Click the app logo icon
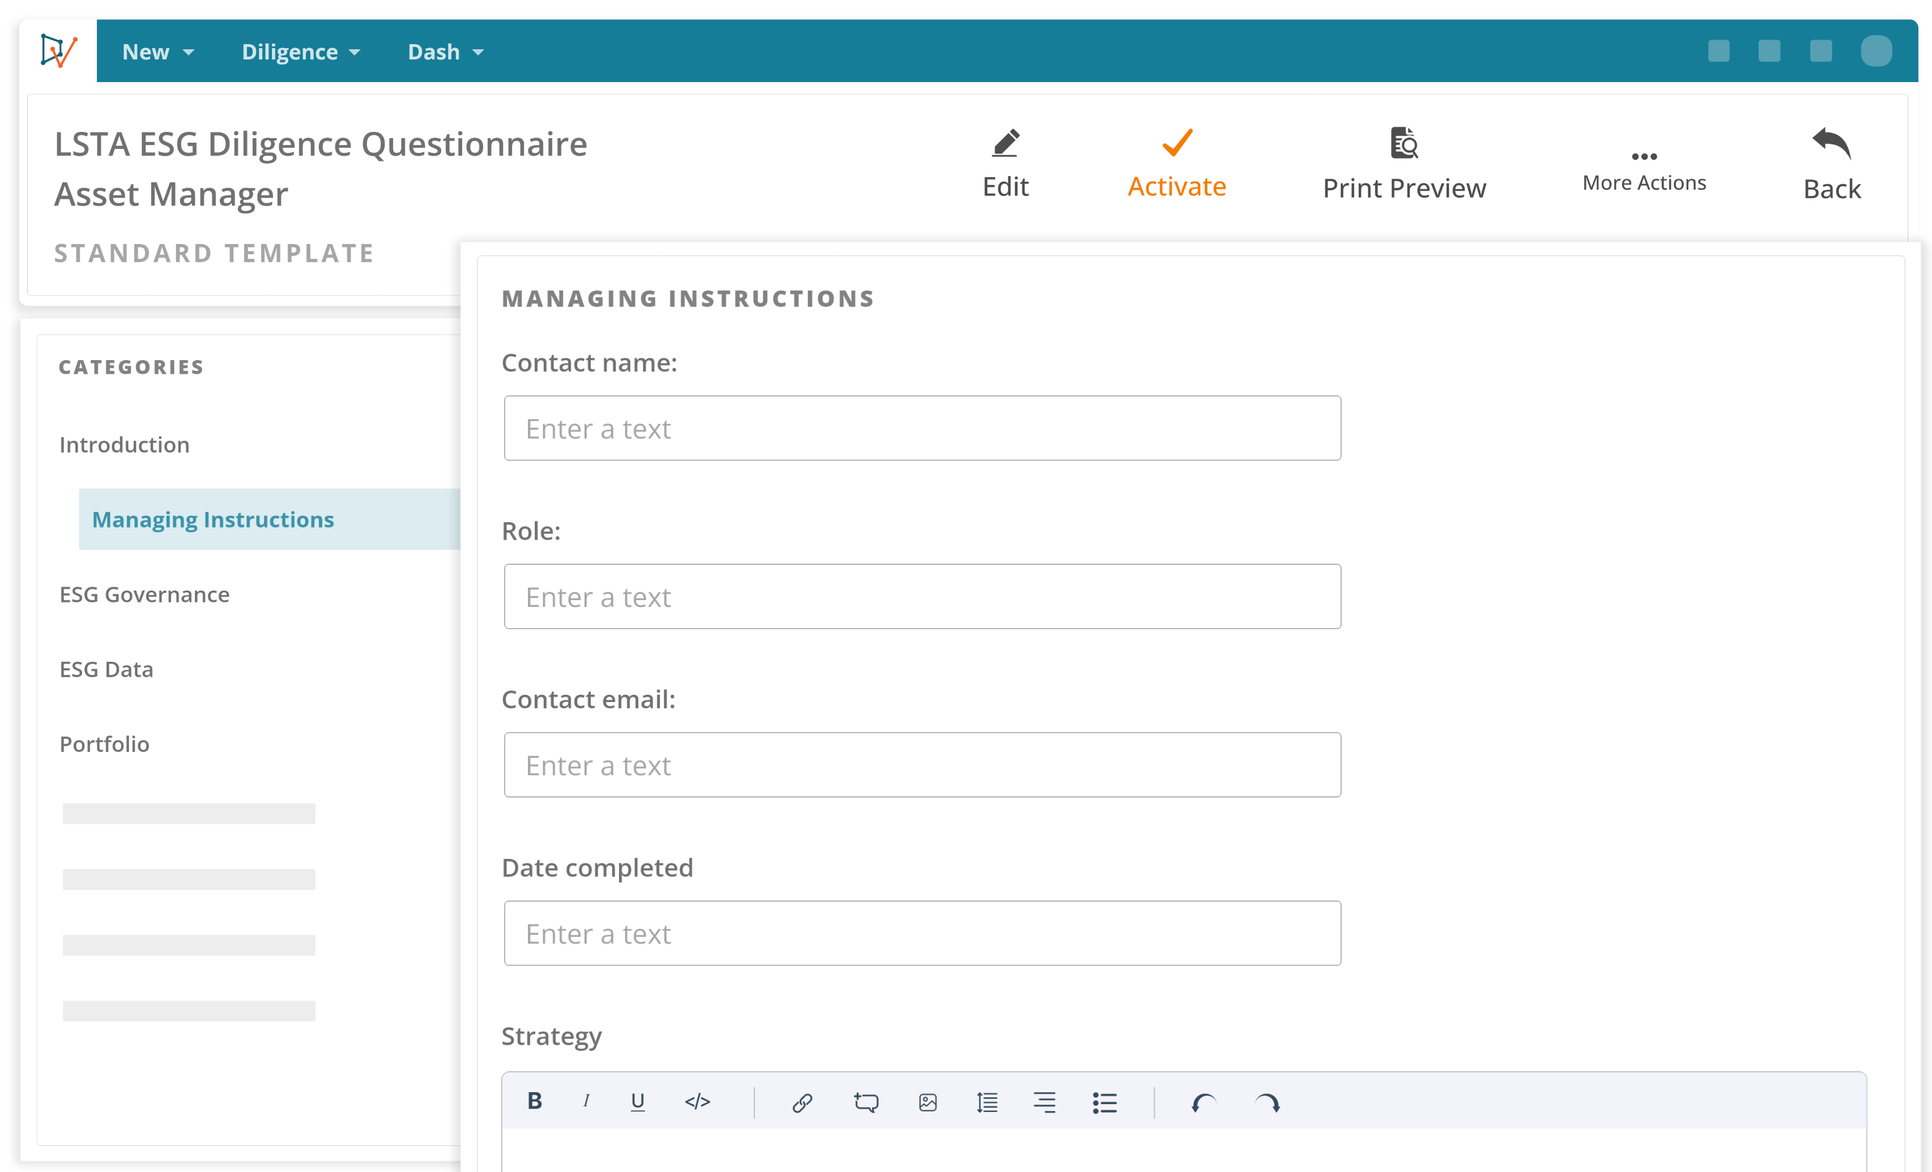 (x=58, y=51)
